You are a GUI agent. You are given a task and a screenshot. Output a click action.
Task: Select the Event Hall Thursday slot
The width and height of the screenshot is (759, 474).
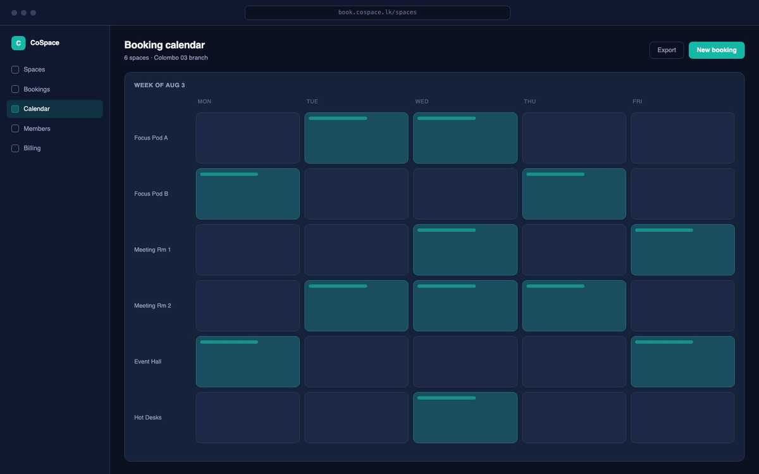click(x=574, y=362)
